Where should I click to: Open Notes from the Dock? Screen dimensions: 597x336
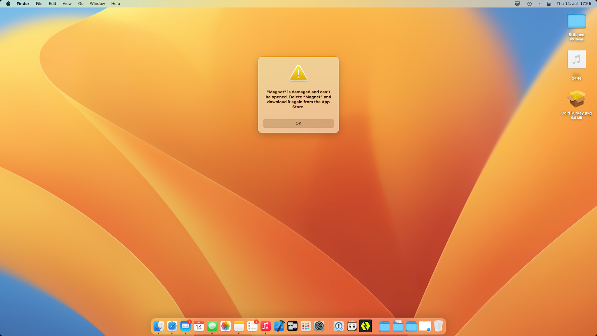click(239, 326)
